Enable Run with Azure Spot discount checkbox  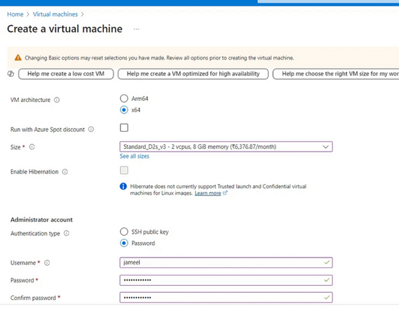tap(124, 128)
